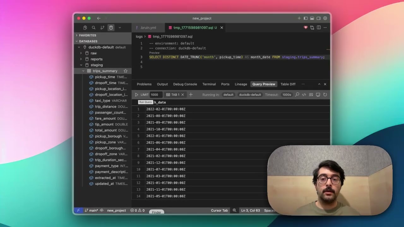Split the editor to the right

[319, 28]
